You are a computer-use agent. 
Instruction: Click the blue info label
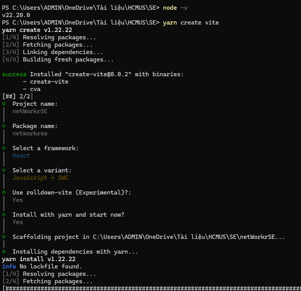(x=9, y=266)
